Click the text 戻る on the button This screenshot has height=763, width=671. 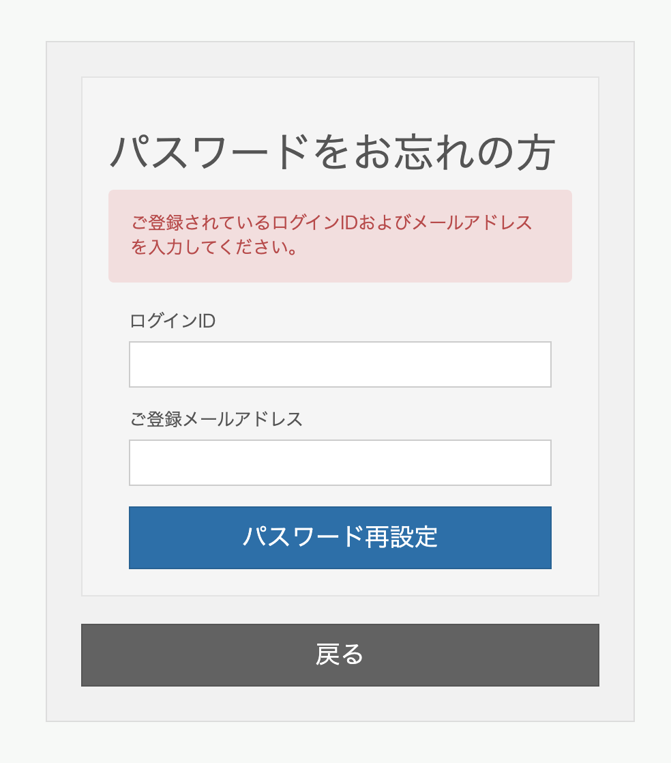(x=339, y=655)
